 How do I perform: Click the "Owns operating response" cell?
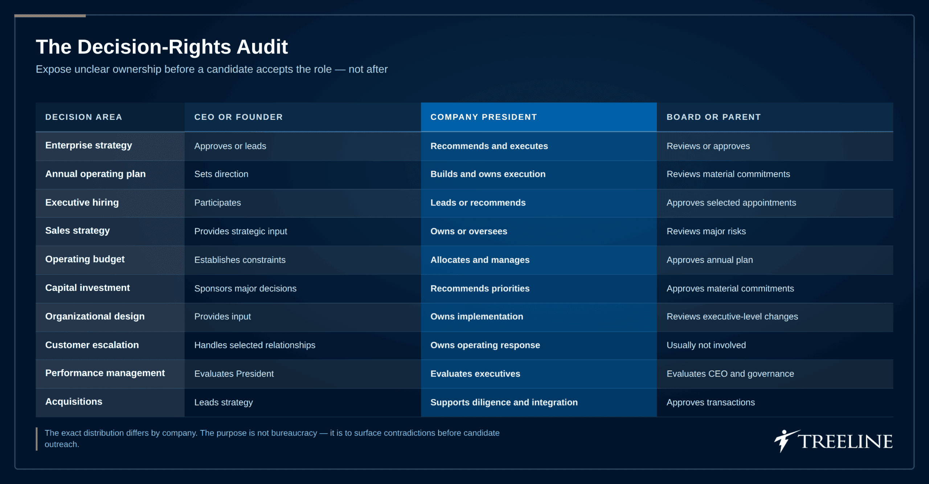(539, 345)
